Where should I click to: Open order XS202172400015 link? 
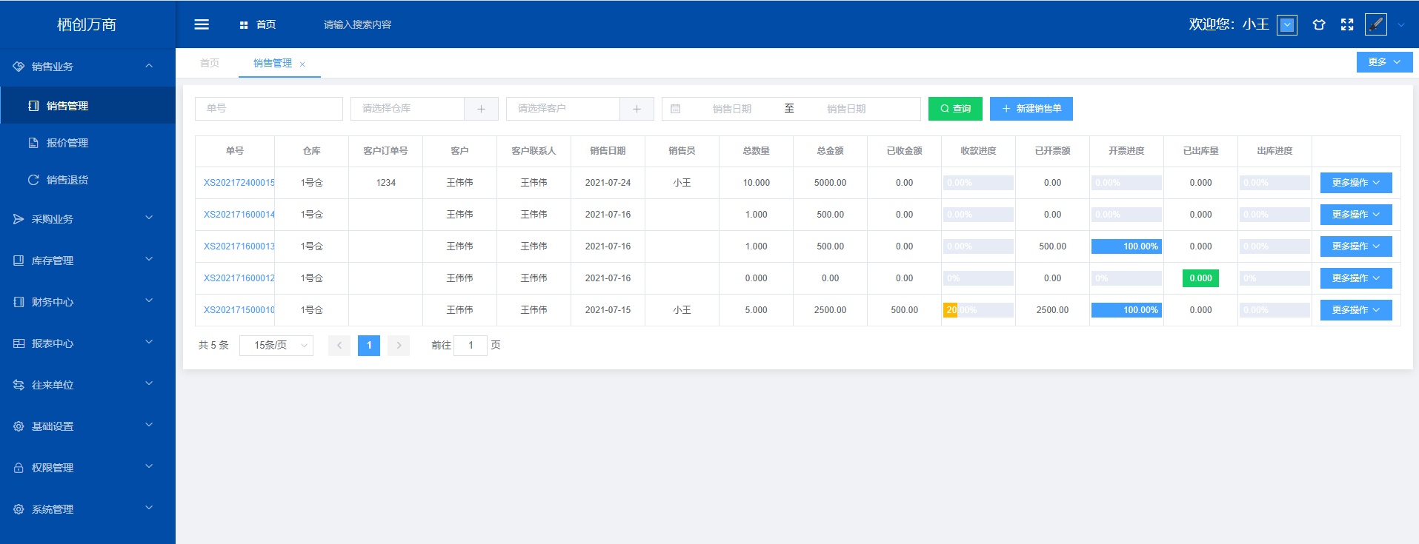pos(239,183)
